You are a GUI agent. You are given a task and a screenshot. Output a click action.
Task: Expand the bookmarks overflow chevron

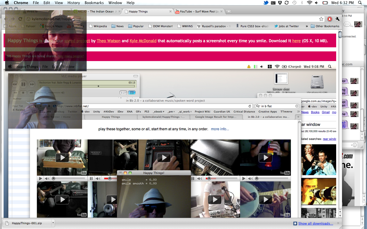pos(307,26)
